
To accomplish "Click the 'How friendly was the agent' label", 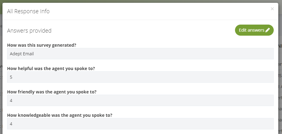I will [52, 92].
